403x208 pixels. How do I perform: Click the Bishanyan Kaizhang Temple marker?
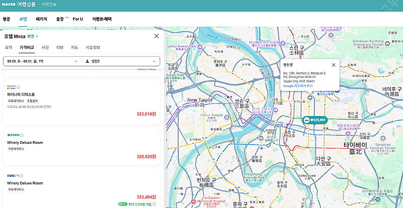(x=387, y=44)
